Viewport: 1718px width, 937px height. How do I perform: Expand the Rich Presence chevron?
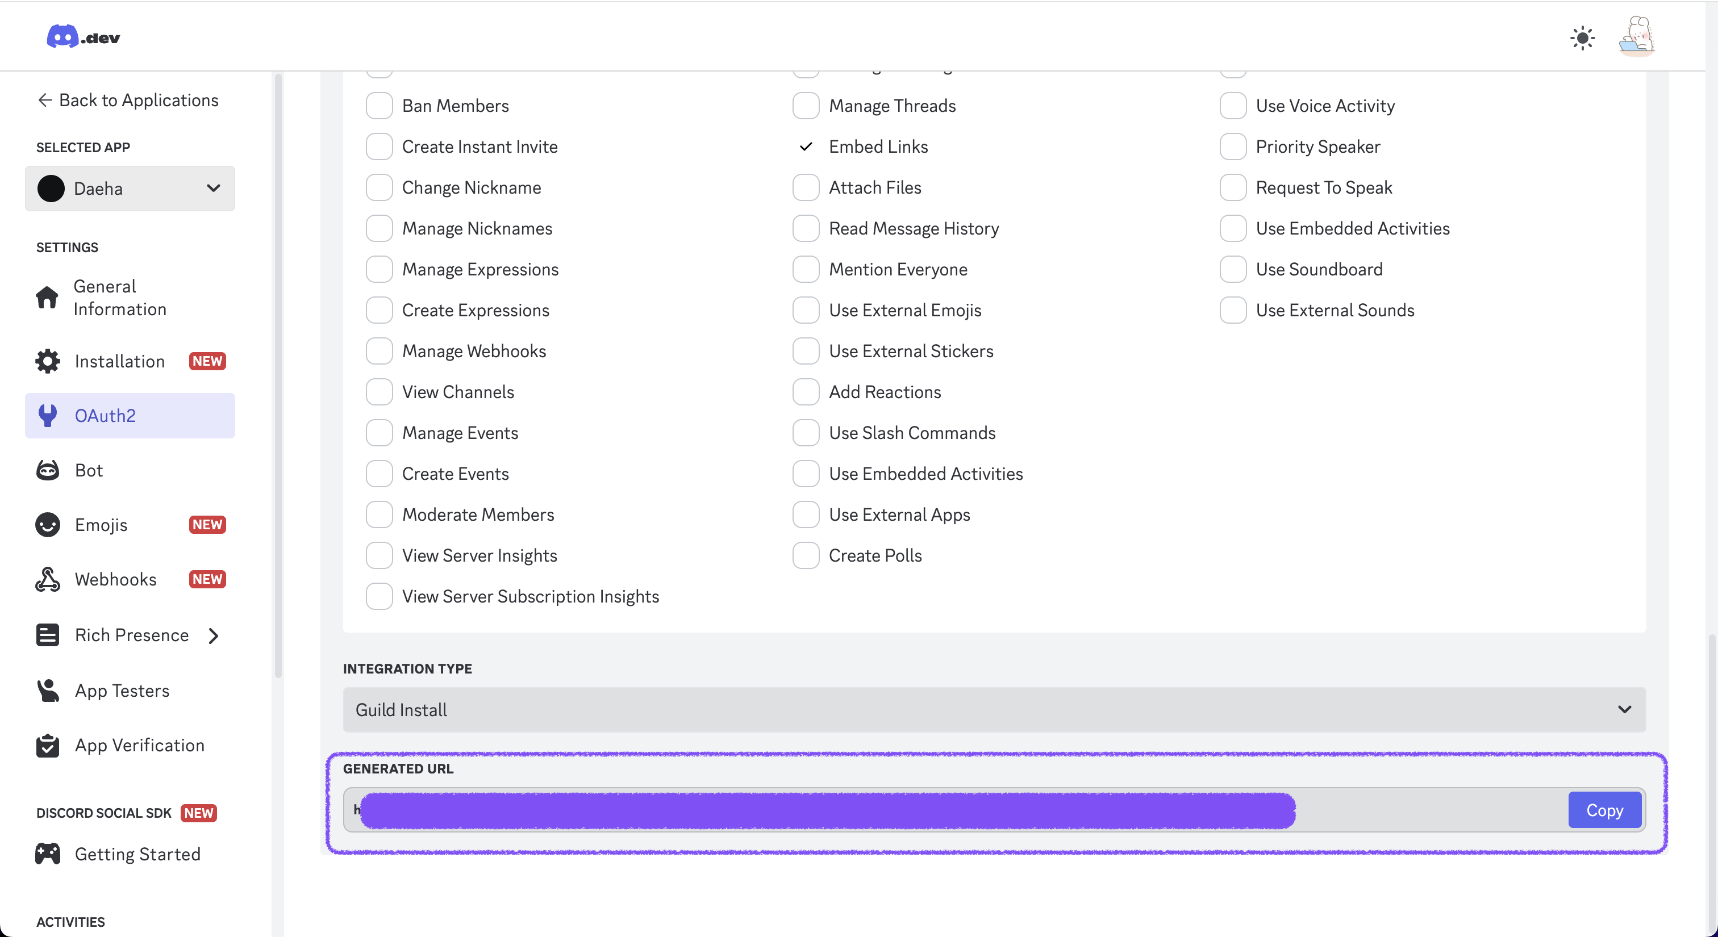tap(214, 636)
